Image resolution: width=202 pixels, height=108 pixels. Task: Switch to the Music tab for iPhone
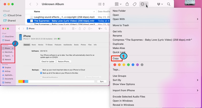coord(34,45)
